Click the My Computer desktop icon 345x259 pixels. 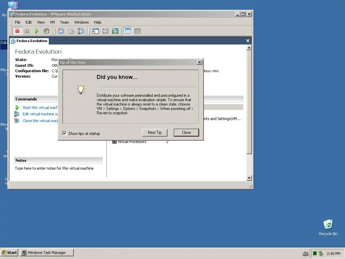tap(13, 5)
